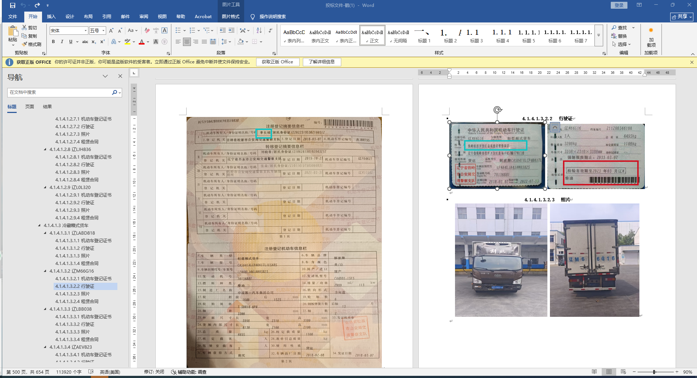Click the clear formatting eraser icon
The width and height of the screenshot is (697, 378).
click(x=147, y=30)
